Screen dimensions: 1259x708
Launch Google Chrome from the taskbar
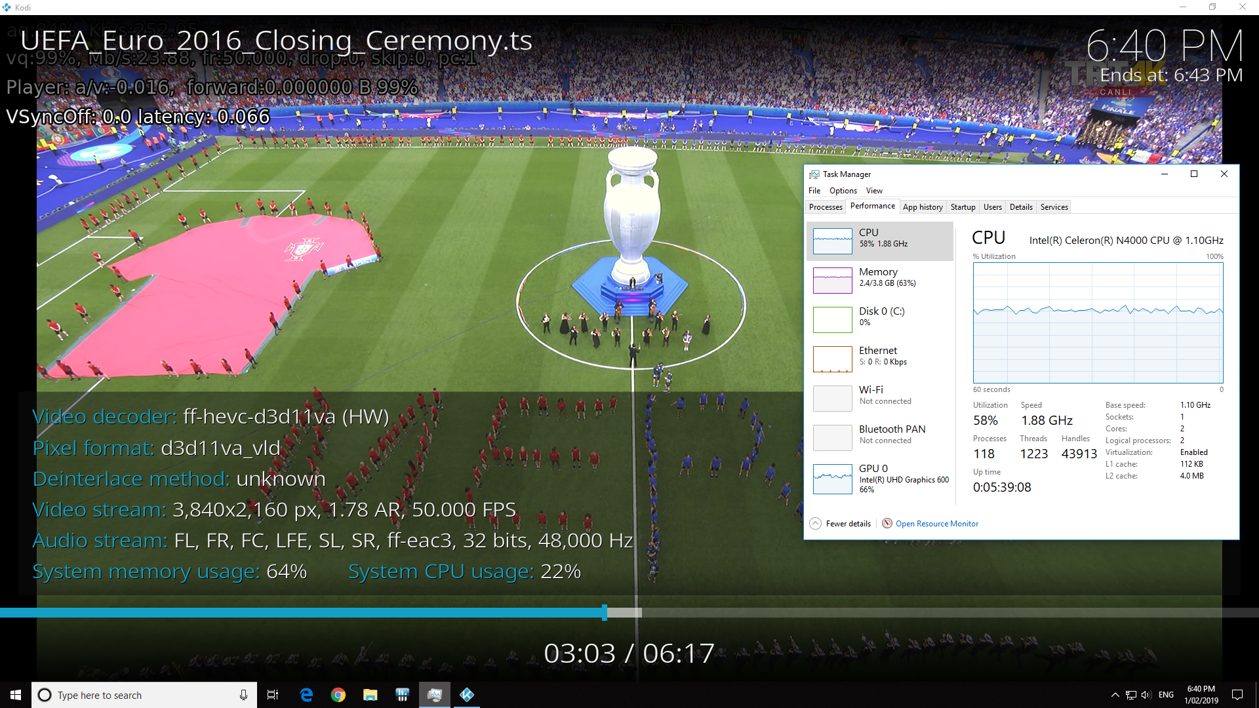pos(338,695)
